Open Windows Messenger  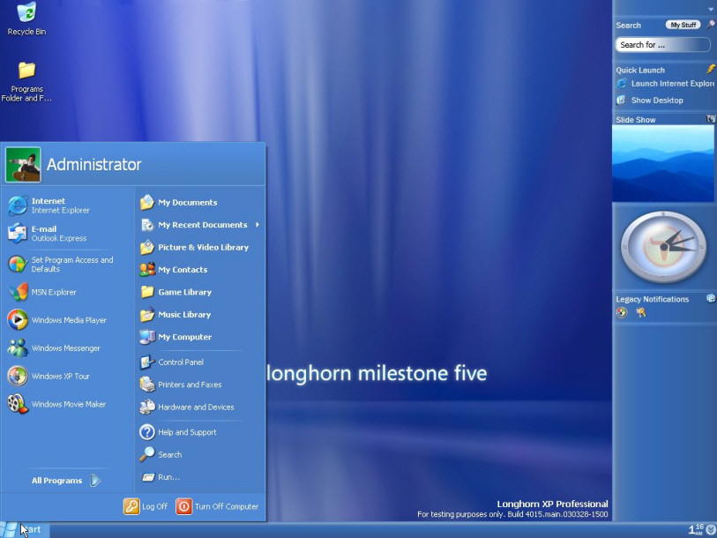coord(54,348)
